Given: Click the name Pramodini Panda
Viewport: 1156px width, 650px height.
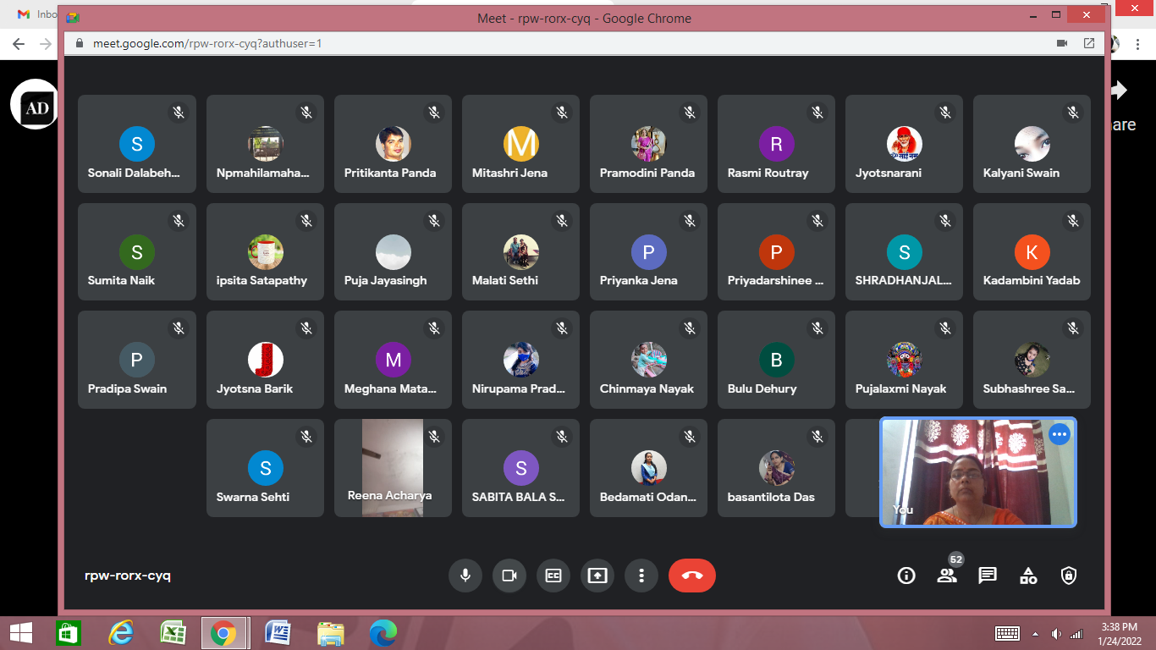Looking at the screenshot, I should coord(647,173).
